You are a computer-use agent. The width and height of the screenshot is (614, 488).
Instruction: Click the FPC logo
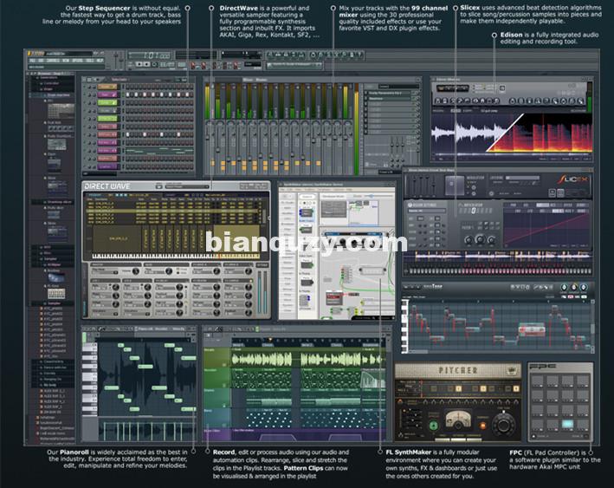coord(542,367)
